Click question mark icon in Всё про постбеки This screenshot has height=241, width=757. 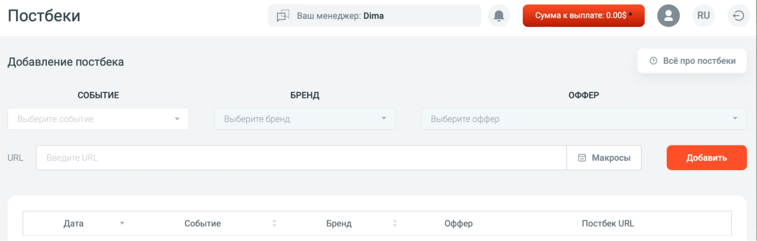click(x=654, y=61)
